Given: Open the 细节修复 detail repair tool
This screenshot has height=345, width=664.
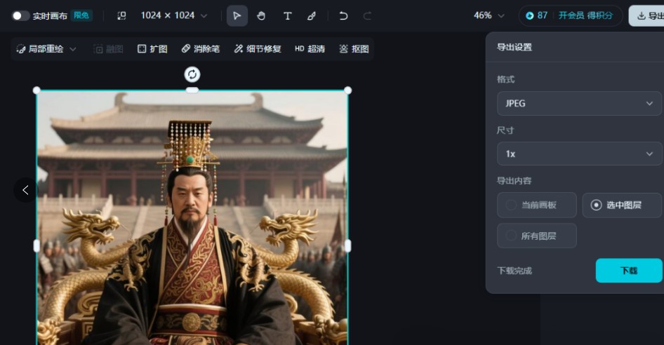Looking at the screenshot, I should (x=258, y=49).
